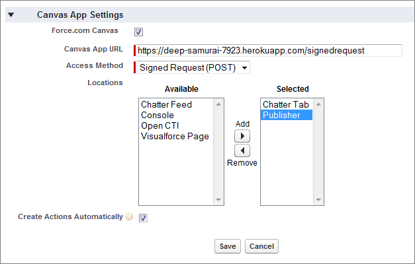Click Available list scroll down arrow

tap(218, 200)
